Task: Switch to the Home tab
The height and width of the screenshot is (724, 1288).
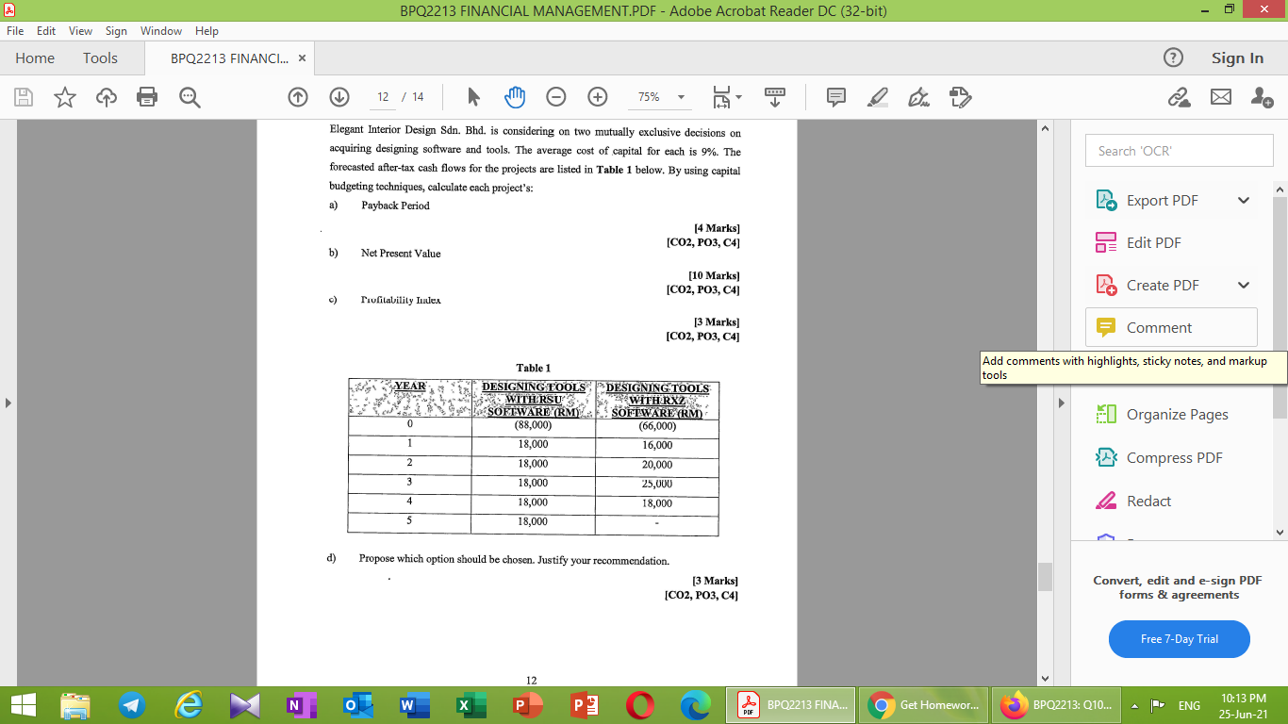Action: coord(34,58)
